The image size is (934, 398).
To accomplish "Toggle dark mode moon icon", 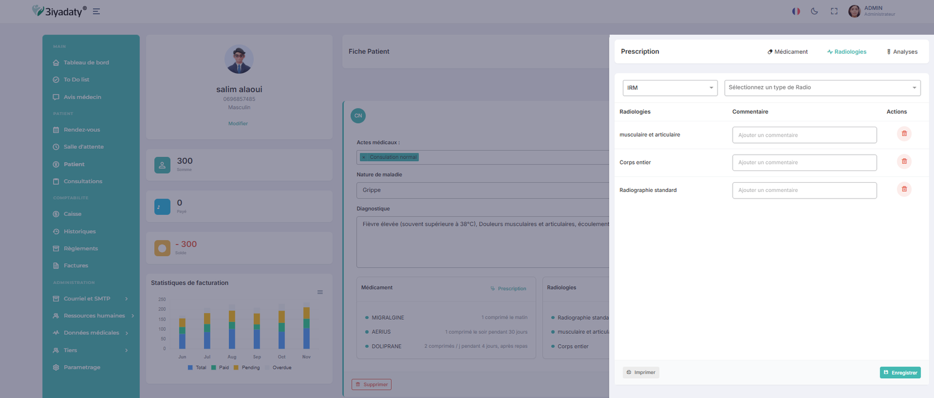I will point(814,11).
